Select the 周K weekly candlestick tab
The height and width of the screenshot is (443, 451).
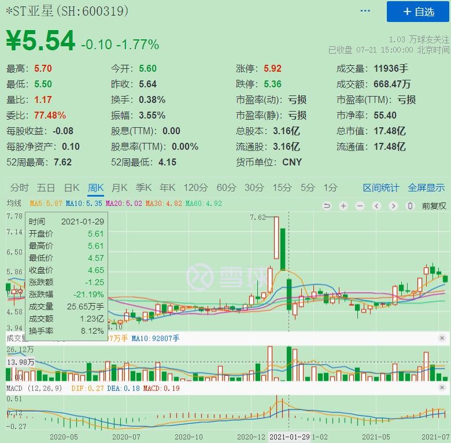pos(96,188)
